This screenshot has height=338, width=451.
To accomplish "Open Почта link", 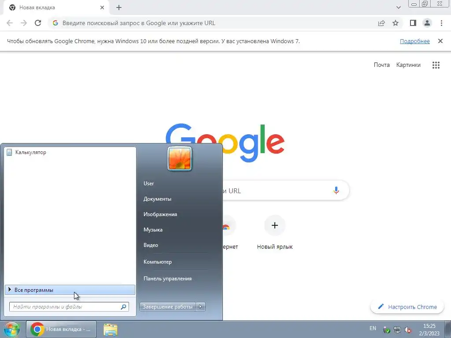I will tap(382, 65).
